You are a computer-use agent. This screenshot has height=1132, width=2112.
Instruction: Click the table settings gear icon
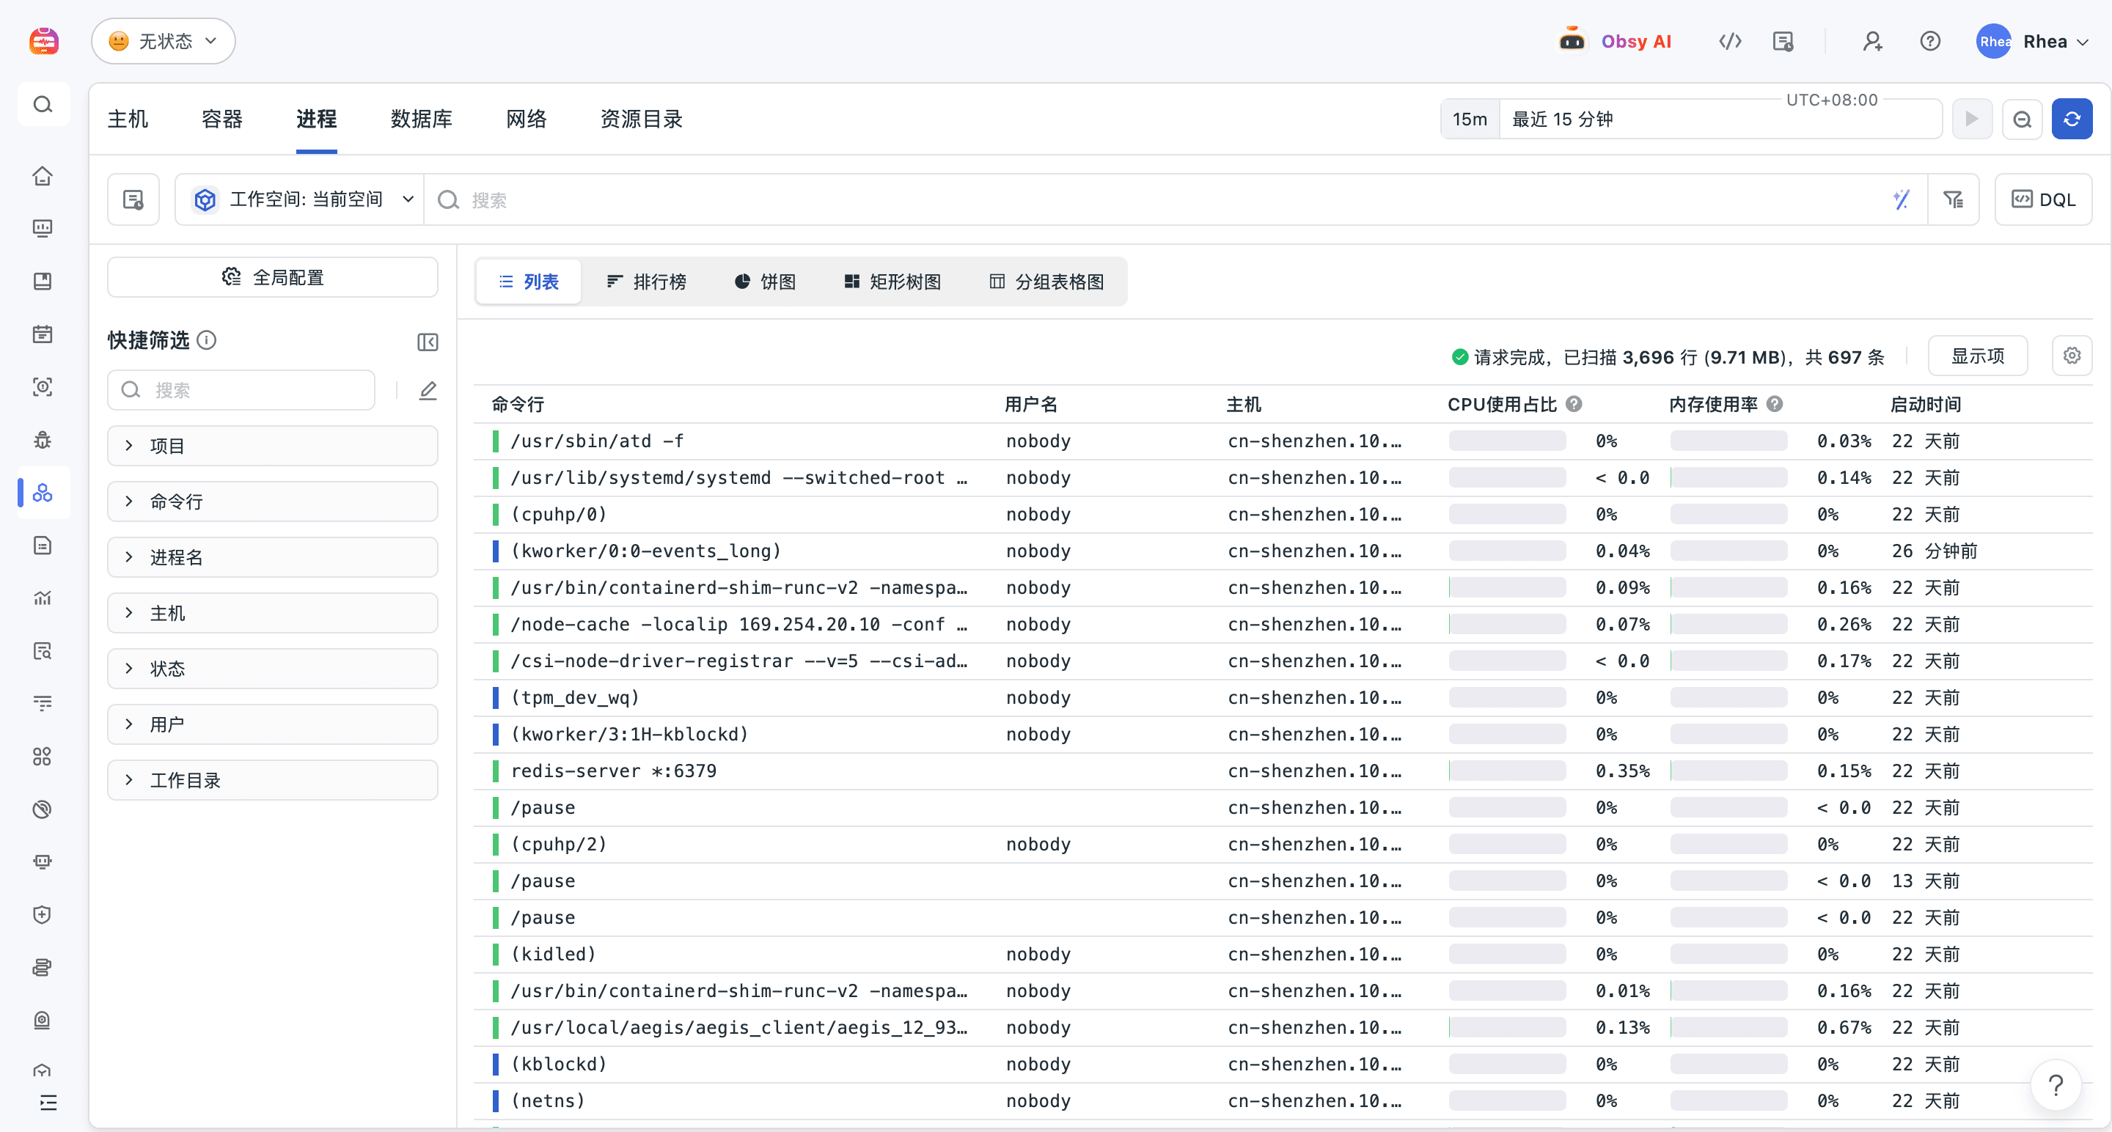(2072, 356)
